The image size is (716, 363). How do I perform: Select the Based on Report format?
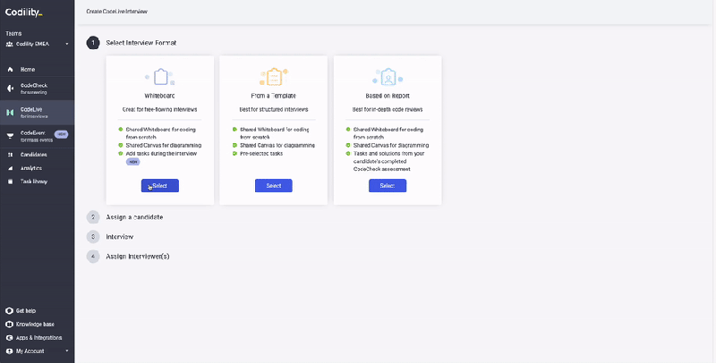(x=388, y=186)
